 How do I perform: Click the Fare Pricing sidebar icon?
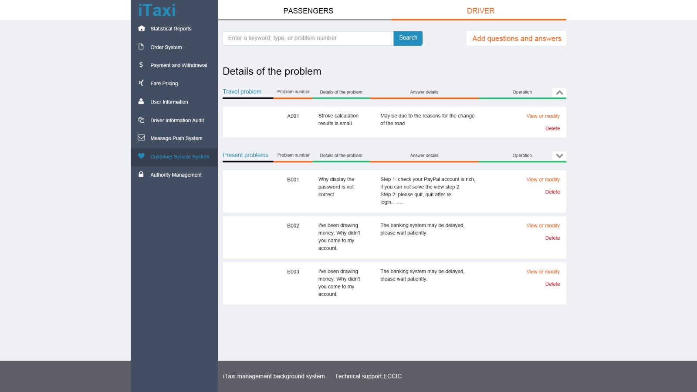[x=141, y=83]
